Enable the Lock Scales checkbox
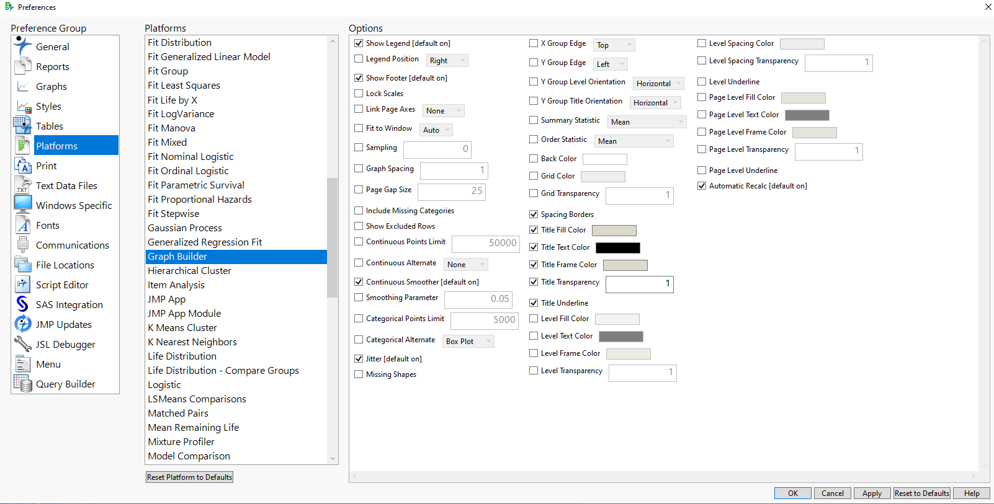 click(359, 94)
